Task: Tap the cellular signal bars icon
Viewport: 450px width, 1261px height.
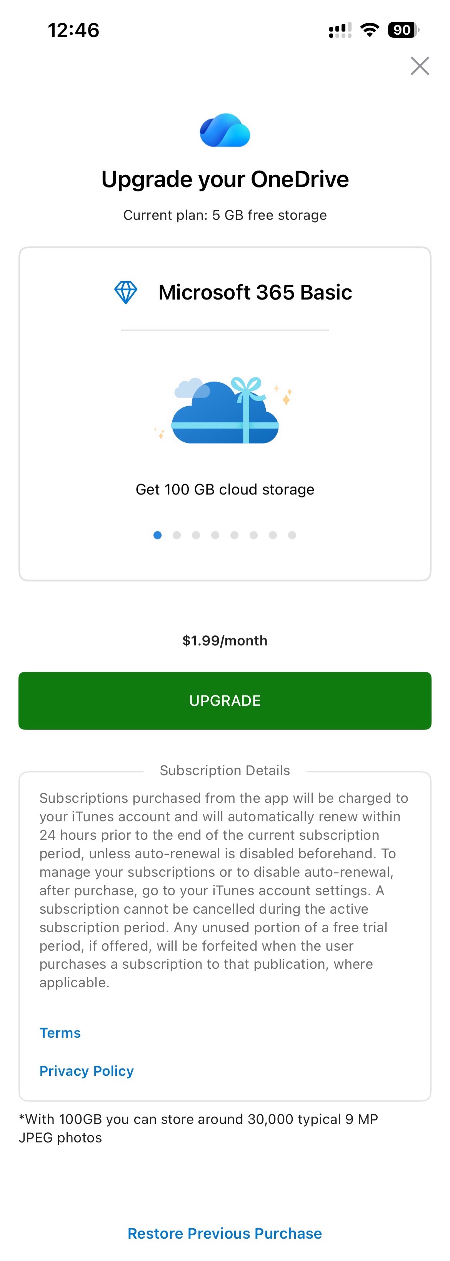Action: click(x=340, y=30)
